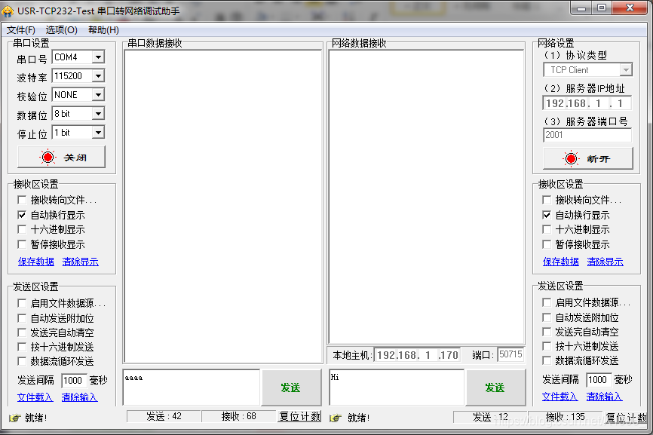Screen dimensions: 653x435
Task: Expand the 数据位 8 bit dropdown
Action: pos(98,114)
